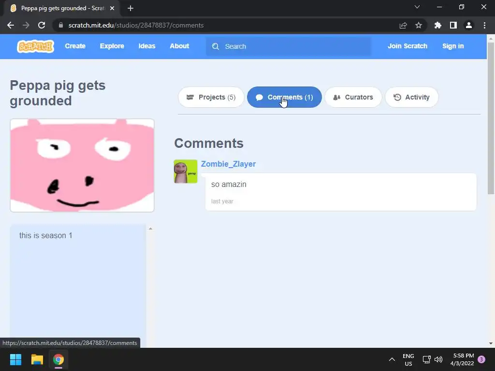The image size is (495, 371).
Task: Select the Comments (1) tab
Action: coord(284,97)
